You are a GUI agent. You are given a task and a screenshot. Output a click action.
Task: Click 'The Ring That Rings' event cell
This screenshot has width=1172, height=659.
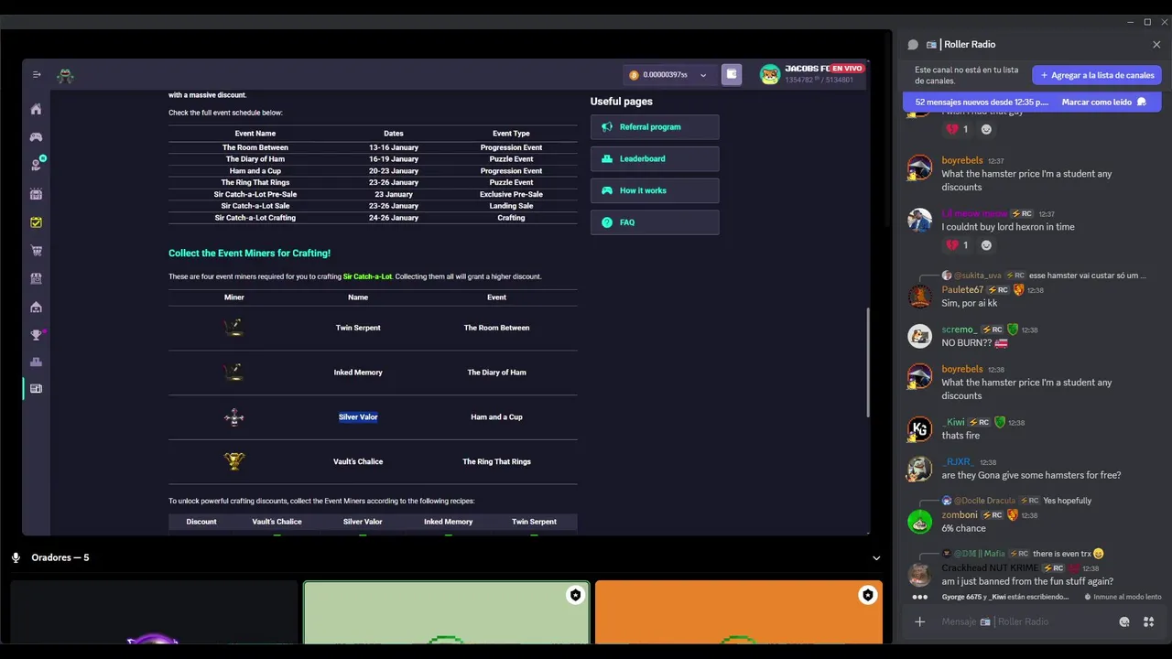point(496,461)
